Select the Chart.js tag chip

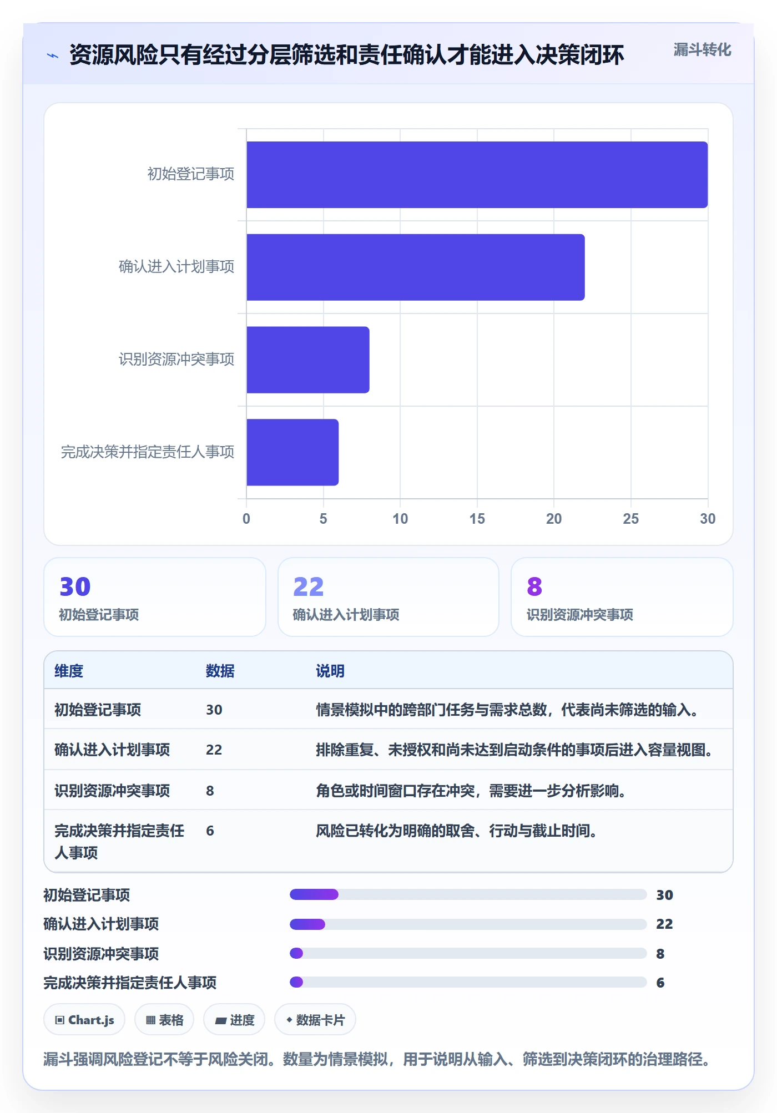coord(84,1020)
